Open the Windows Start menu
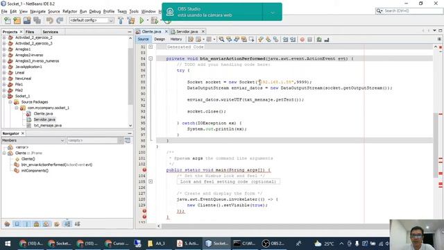 (x=8, y=243)
